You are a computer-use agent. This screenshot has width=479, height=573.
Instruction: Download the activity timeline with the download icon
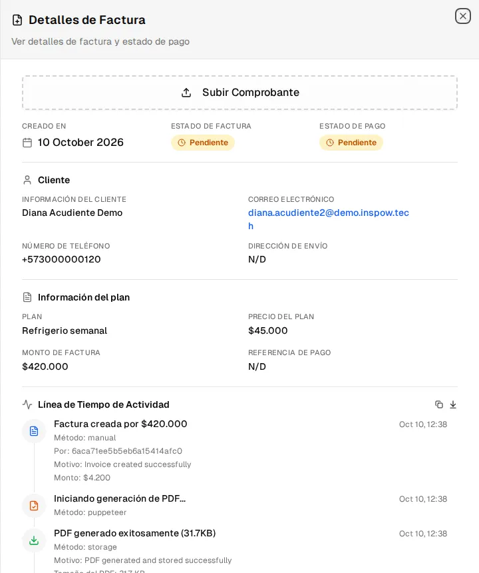point(453,404)
